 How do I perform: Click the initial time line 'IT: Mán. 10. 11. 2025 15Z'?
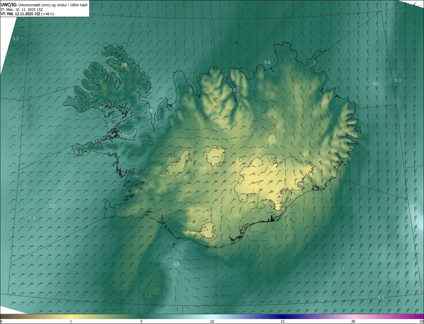pos(22,10)
